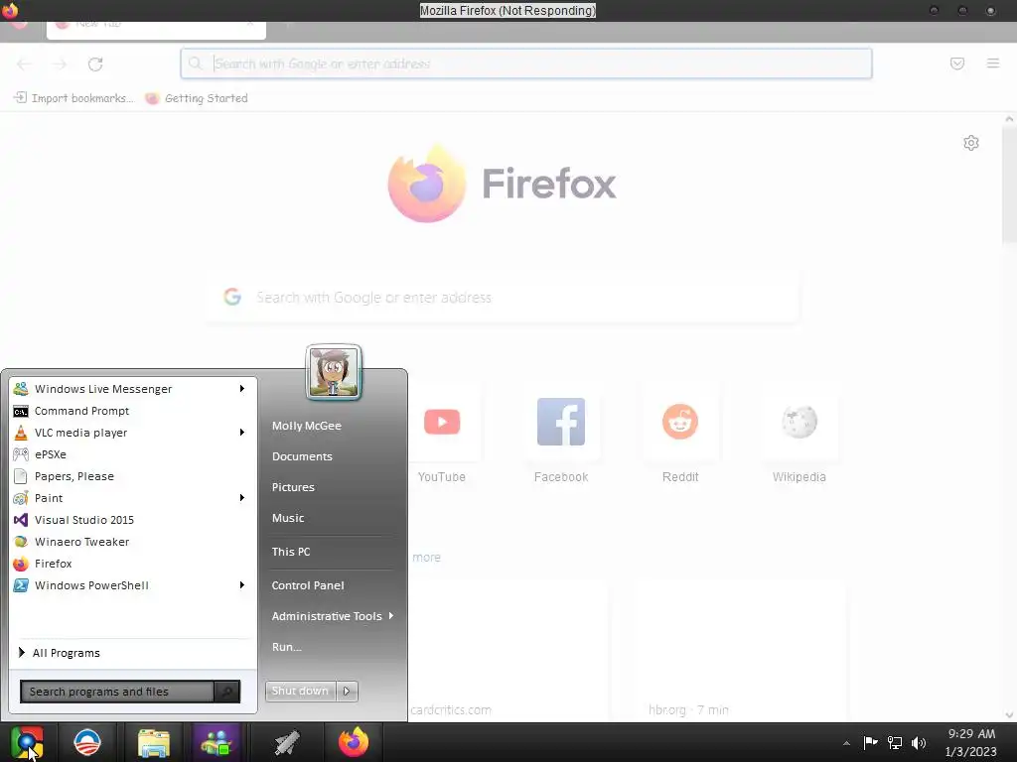This screenshot has width=1017, height=762.
Task: Click Firefox page vertical scrollbar
Action: [x=1009, y=185]
